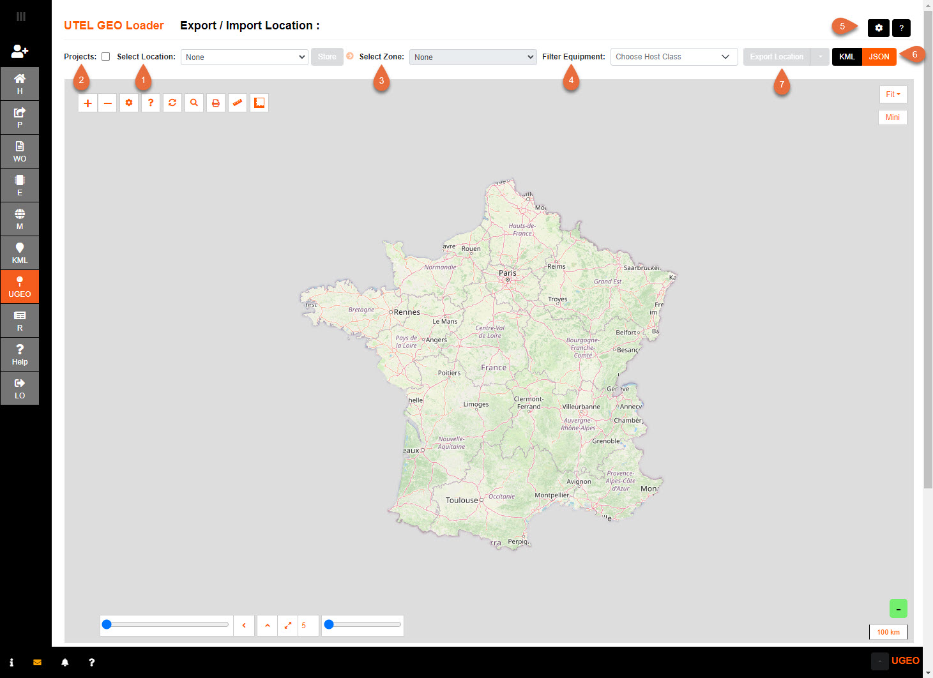Open the P sidebar item
This screenshot has width=933, height=678.
click(x=20, y=117)
